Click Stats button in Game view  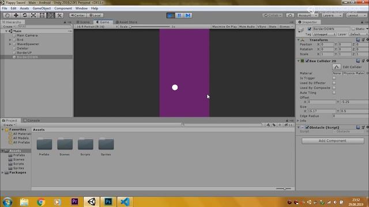[273, 26]
